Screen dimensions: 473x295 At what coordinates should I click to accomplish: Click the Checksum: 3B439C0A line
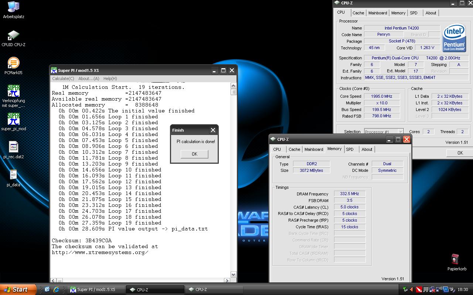82,240
